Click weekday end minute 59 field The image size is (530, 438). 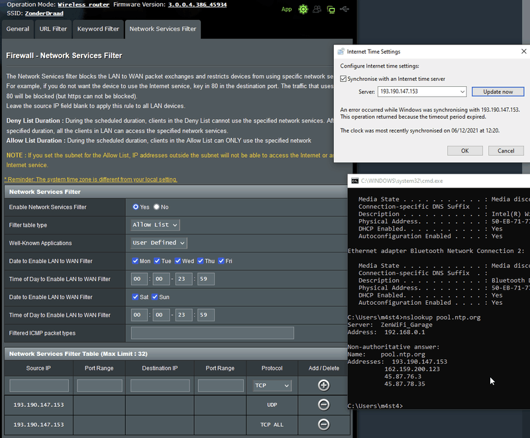tap(206, 279)
